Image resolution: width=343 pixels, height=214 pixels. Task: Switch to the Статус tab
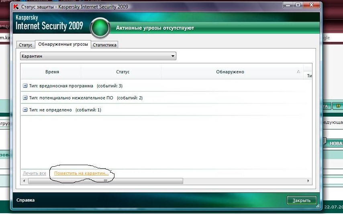[x=26, y=45]
